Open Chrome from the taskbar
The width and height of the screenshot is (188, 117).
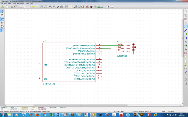tap(45, 115)
